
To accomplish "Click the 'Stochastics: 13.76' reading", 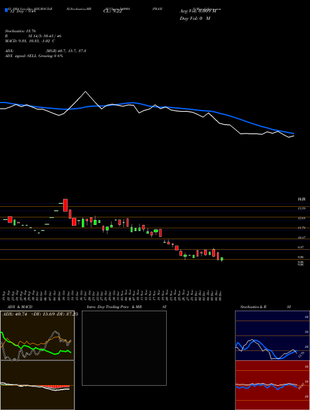I will pyautogui.click(x=20, y=31).
